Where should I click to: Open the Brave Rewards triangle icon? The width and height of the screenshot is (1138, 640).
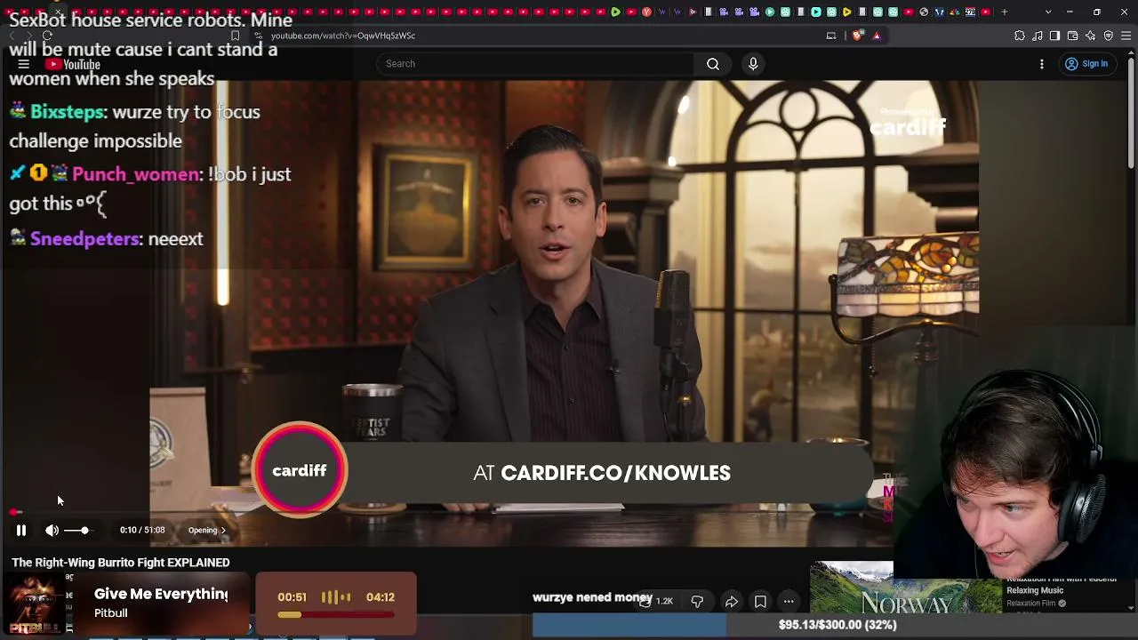click(x=877, y=36)
